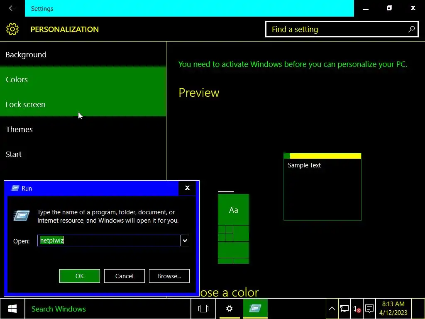
Task: Click the Show desktop strip beside the clock
Action: click(x=418, y=309)
